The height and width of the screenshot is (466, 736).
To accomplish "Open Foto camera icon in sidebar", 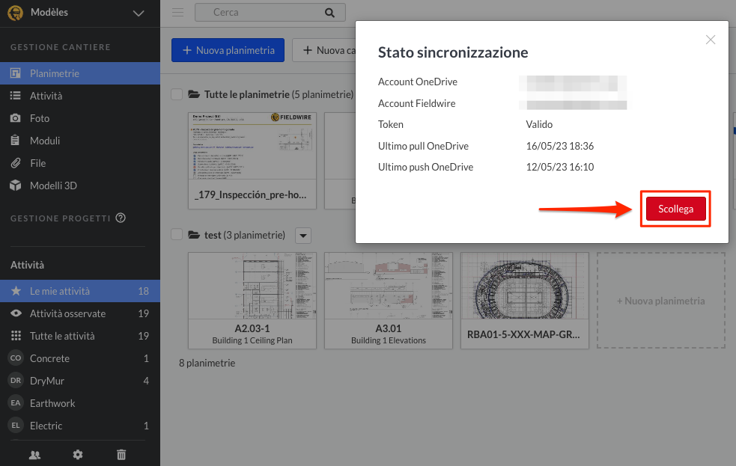I will [15, 118].
